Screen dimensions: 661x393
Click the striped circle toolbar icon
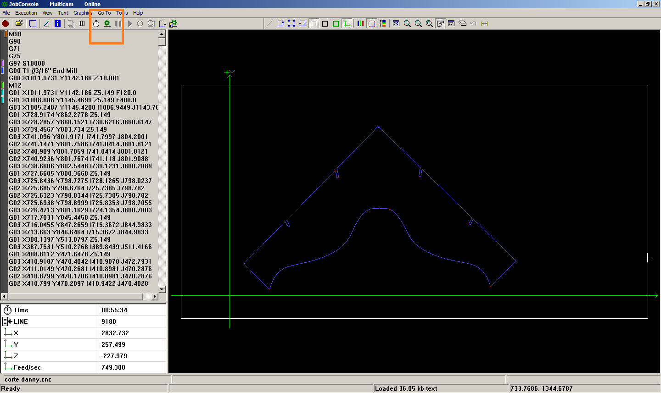(x=140, y=23)
